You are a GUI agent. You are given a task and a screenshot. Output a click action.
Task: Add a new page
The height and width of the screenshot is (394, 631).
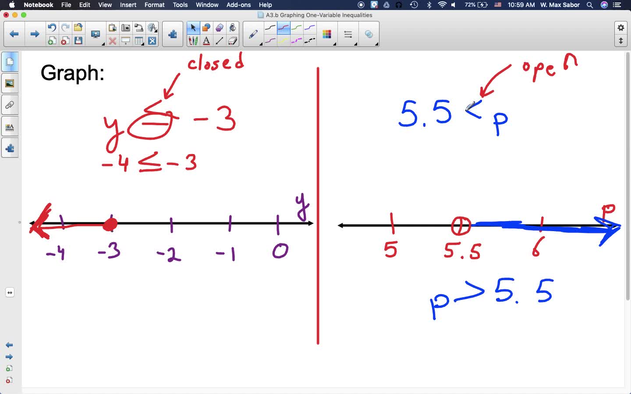(52, 41)
